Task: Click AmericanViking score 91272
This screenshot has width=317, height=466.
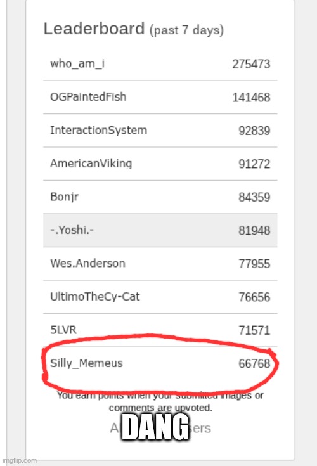Action: [255, 164]
